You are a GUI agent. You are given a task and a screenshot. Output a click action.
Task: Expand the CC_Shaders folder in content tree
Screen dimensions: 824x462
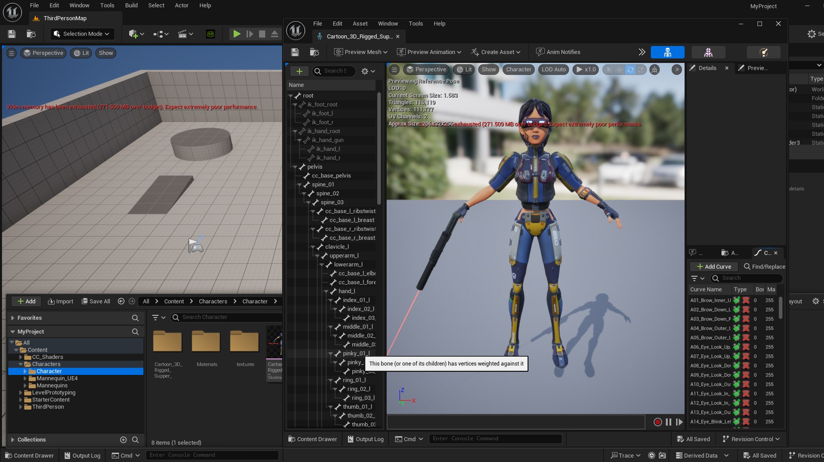[21, 357]
